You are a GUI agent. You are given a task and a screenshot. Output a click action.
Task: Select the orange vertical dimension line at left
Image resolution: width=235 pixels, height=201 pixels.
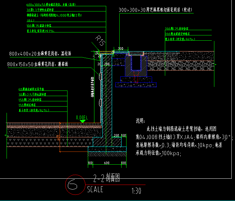(60, 137)
